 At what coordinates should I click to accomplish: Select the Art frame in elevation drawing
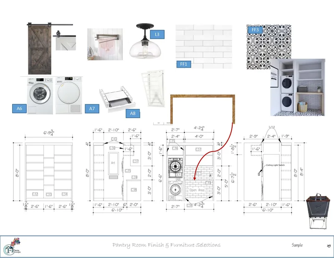113,163
